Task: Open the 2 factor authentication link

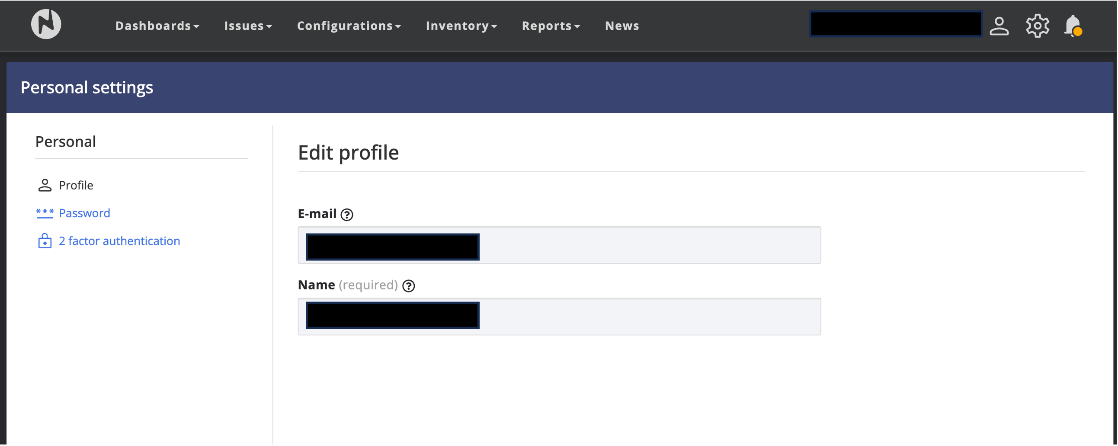Action: [x=119, y=241]
